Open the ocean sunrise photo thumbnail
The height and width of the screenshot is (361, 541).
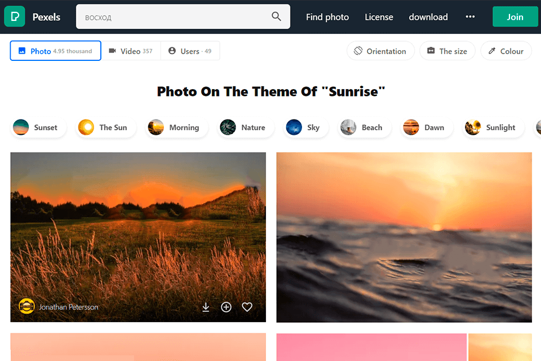click(x=404, y=236)
